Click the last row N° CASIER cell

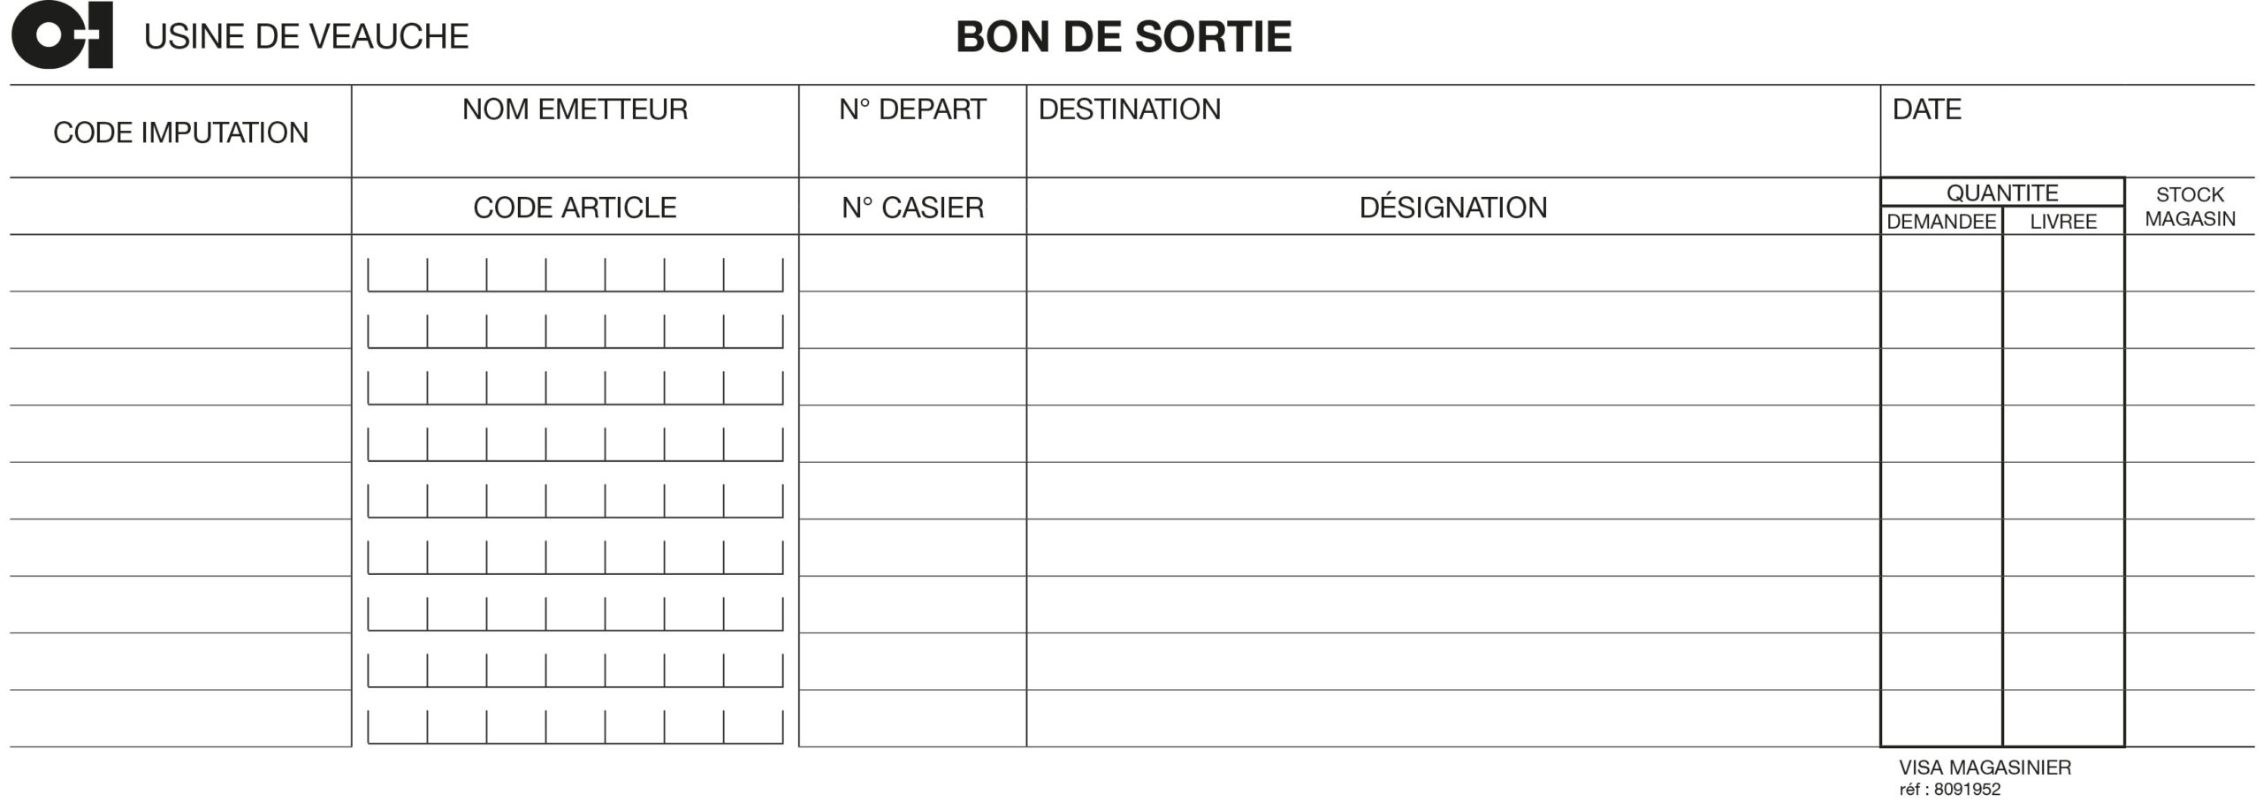913,718
